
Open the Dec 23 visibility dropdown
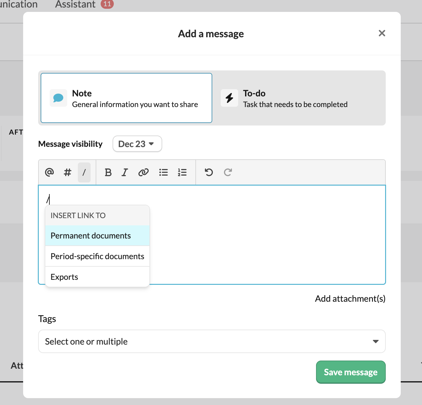tap(137, 144)
